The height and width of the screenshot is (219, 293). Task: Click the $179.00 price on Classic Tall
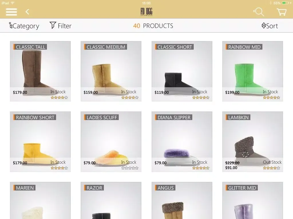point(20,92)
